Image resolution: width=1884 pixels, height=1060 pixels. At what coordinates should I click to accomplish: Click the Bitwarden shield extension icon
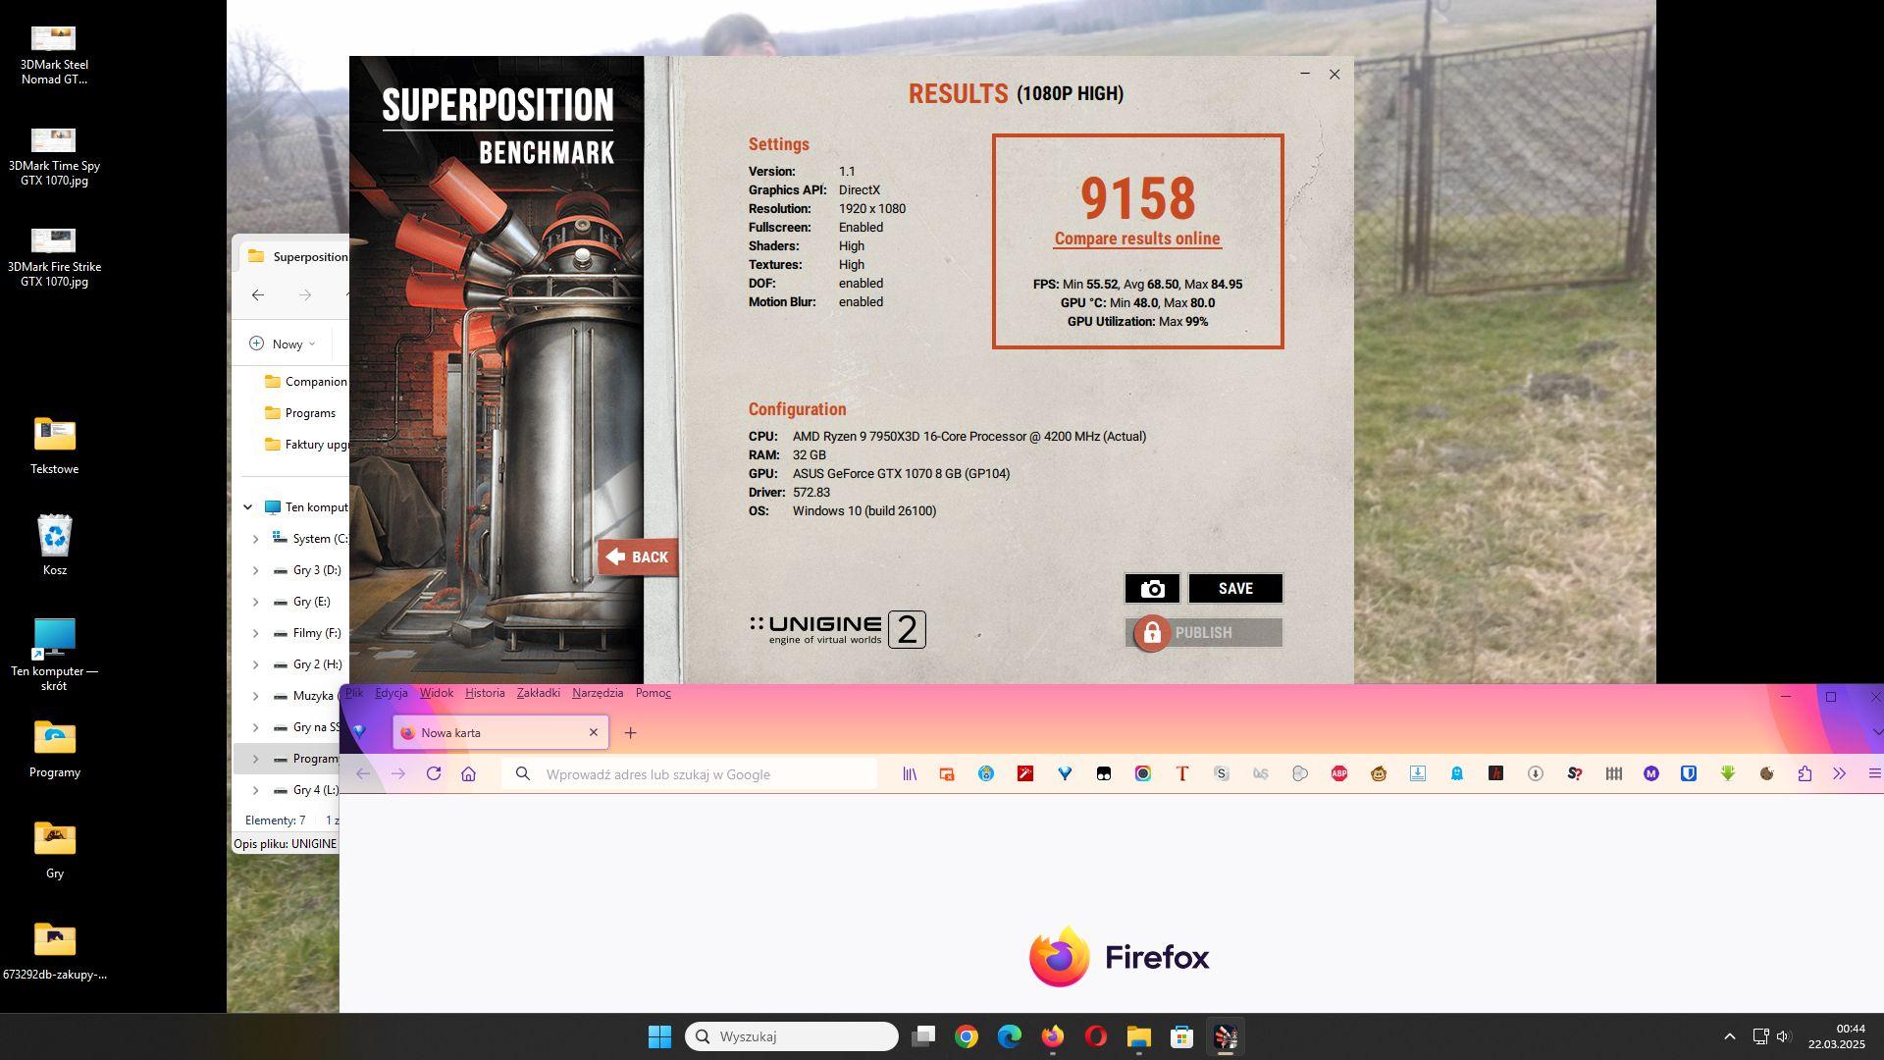pos(1689,774)
